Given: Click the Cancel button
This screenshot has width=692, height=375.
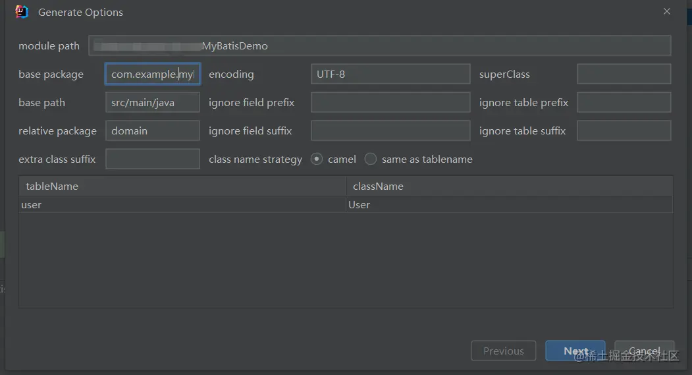Looking at the screenshot, I should (645, 351).
